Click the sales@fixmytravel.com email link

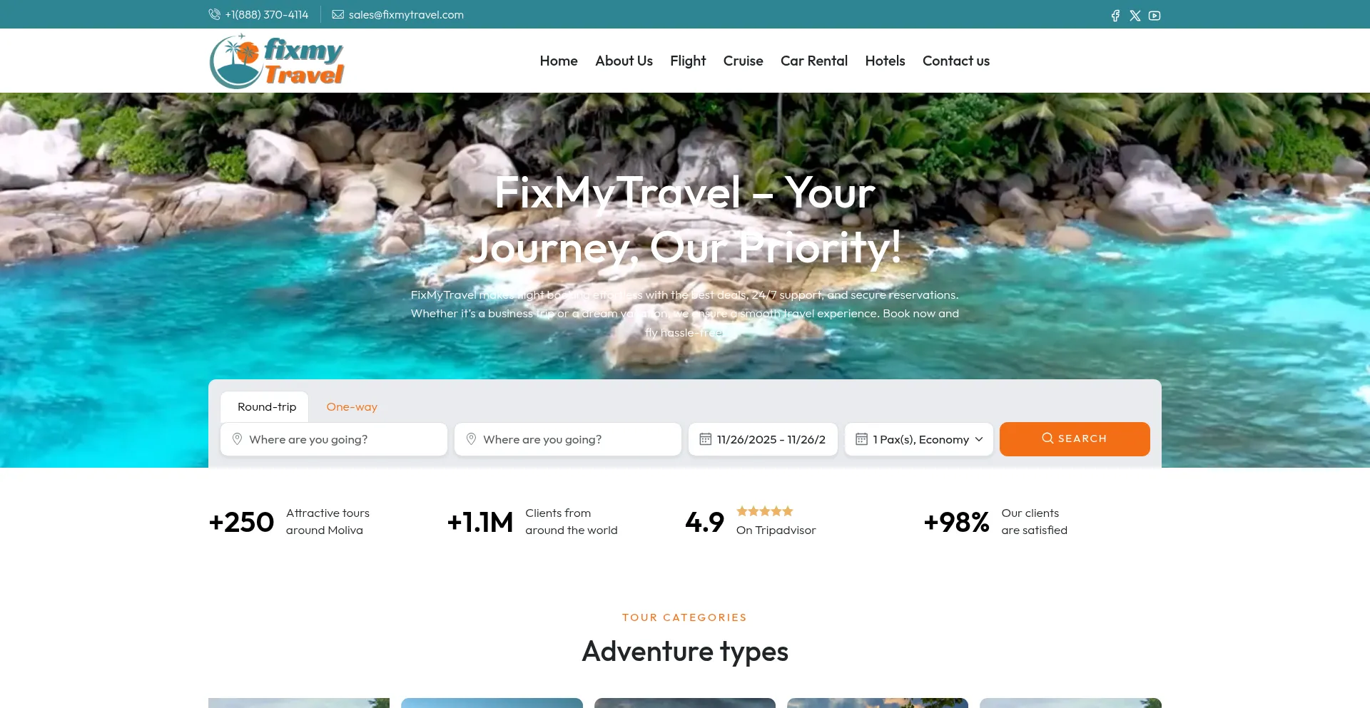click(x=406, y=14)
